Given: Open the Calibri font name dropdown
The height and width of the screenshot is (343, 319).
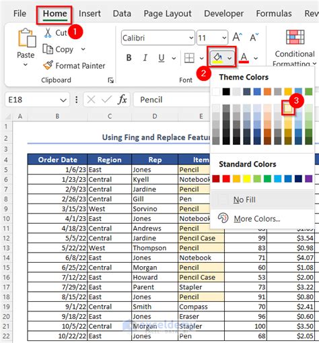Looking at the screenshot, I should click(191, 38).
